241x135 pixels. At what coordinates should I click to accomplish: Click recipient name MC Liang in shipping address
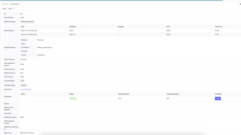(40, 40)
